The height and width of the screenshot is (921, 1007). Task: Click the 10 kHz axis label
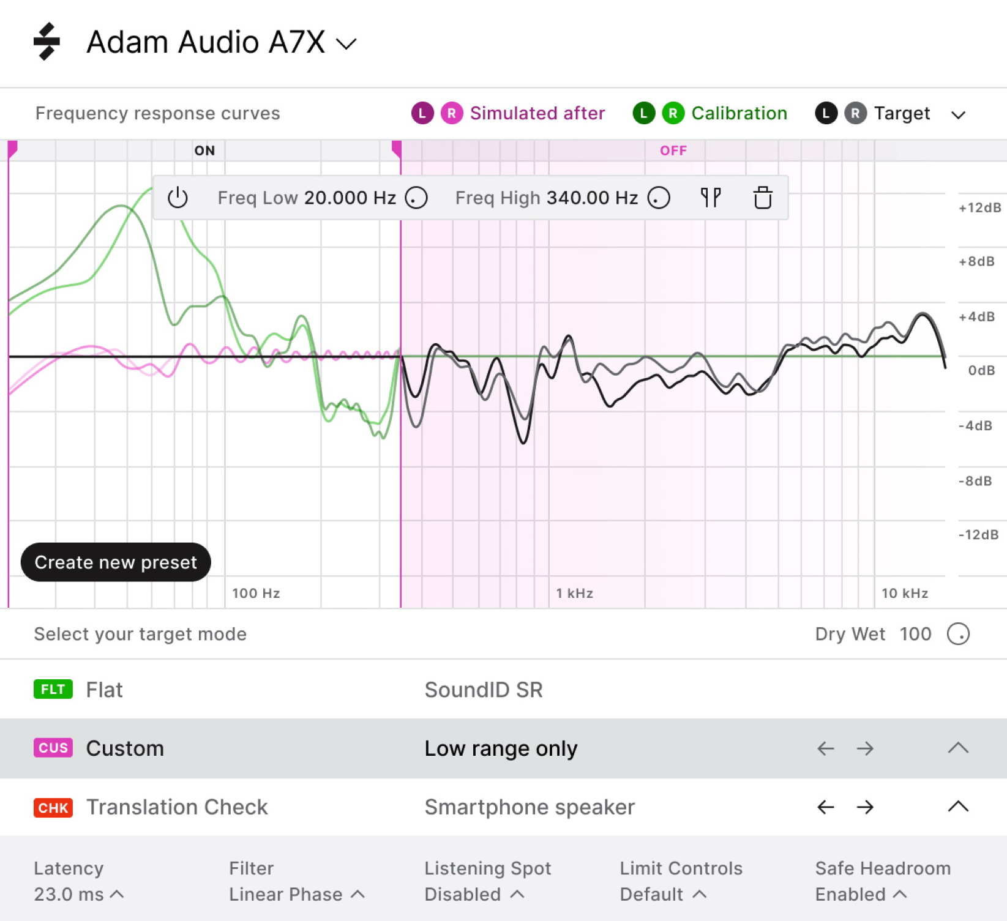pyautogui.click(x=904, y=593)
